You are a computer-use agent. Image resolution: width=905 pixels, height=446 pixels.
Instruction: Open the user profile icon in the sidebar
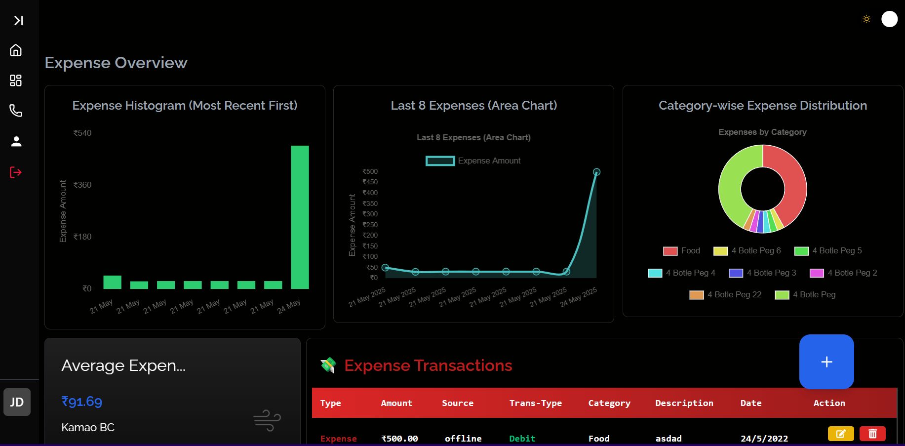click(x=16, y=142)
